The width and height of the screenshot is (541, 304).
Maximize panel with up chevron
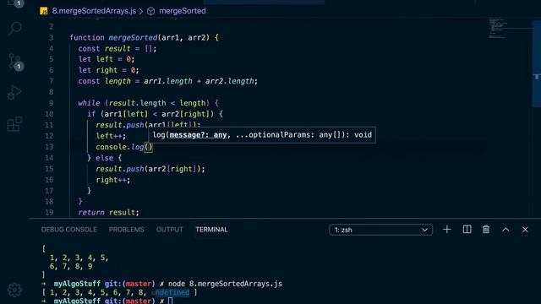(x=505, y=230)
